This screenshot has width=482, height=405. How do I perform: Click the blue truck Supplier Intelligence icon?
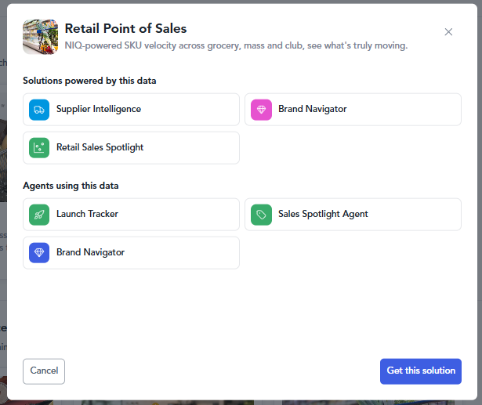pos(39,110)
